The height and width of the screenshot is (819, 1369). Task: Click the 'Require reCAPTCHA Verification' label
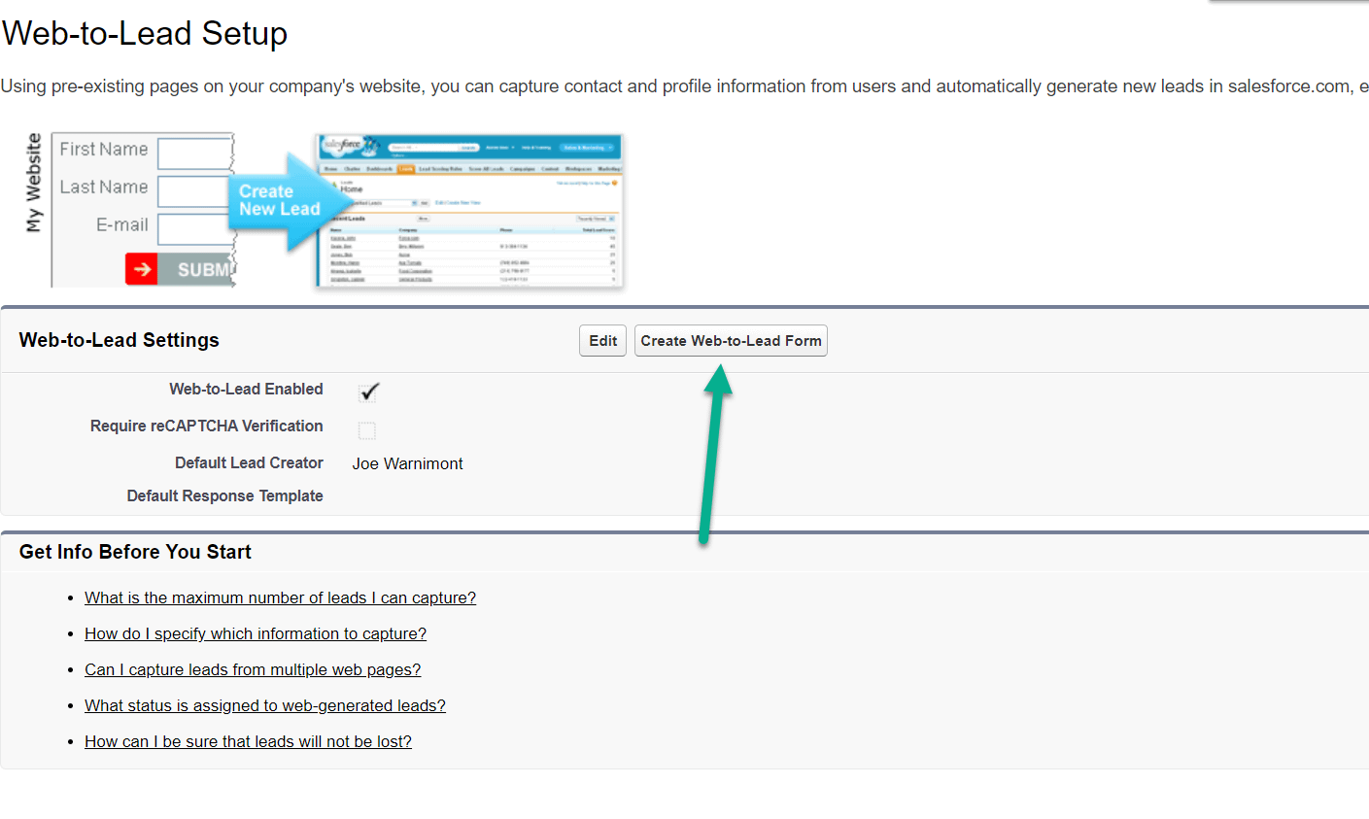click(x=206, y=426)
